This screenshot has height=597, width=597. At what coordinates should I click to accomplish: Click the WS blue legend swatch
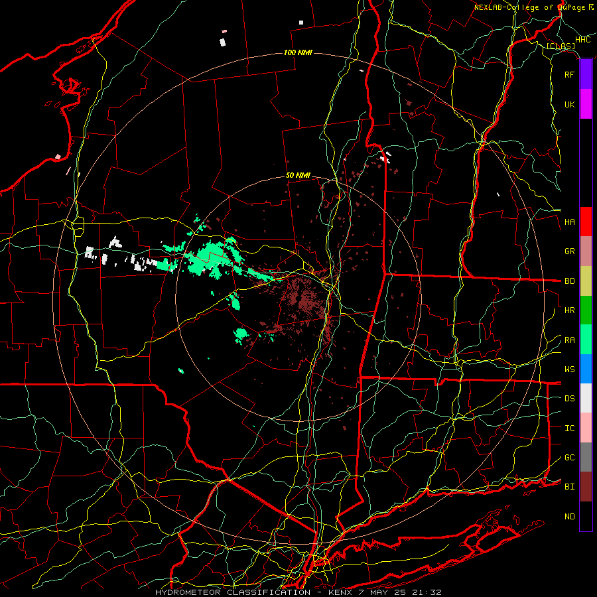pos(586,369)
